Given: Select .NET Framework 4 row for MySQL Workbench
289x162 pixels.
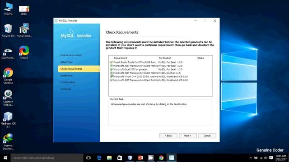Looking at the screenshot, I should click(149, 80).
